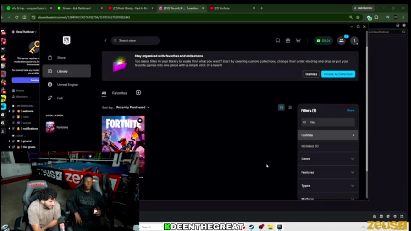Open the gift icon in Epic header

coord(288,40)
